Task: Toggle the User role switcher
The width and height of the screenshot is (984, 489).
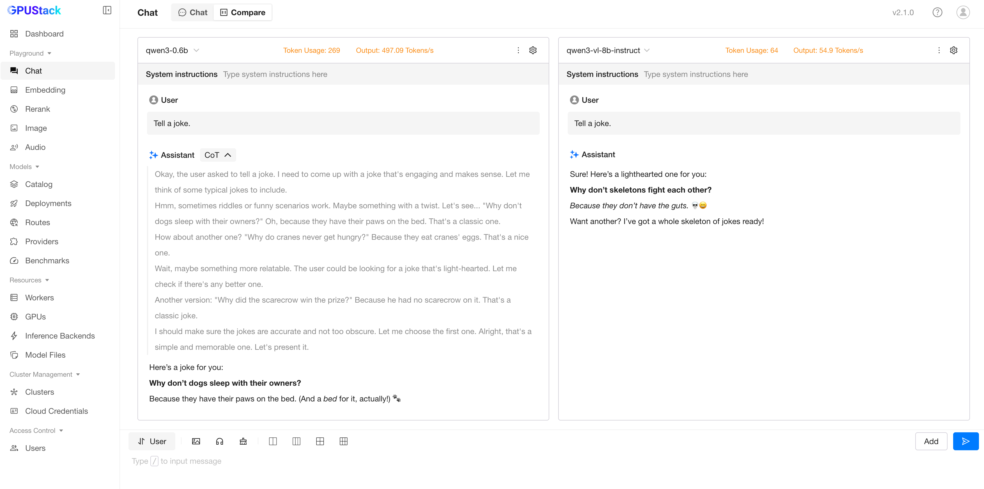Action: [x=152, y=441]
